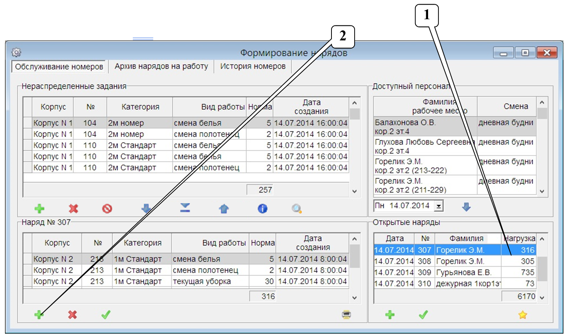Click Категория column header in unassigned tasks
Image resolution: width=569 pixels, height=334 pixels.
(140, 107)
